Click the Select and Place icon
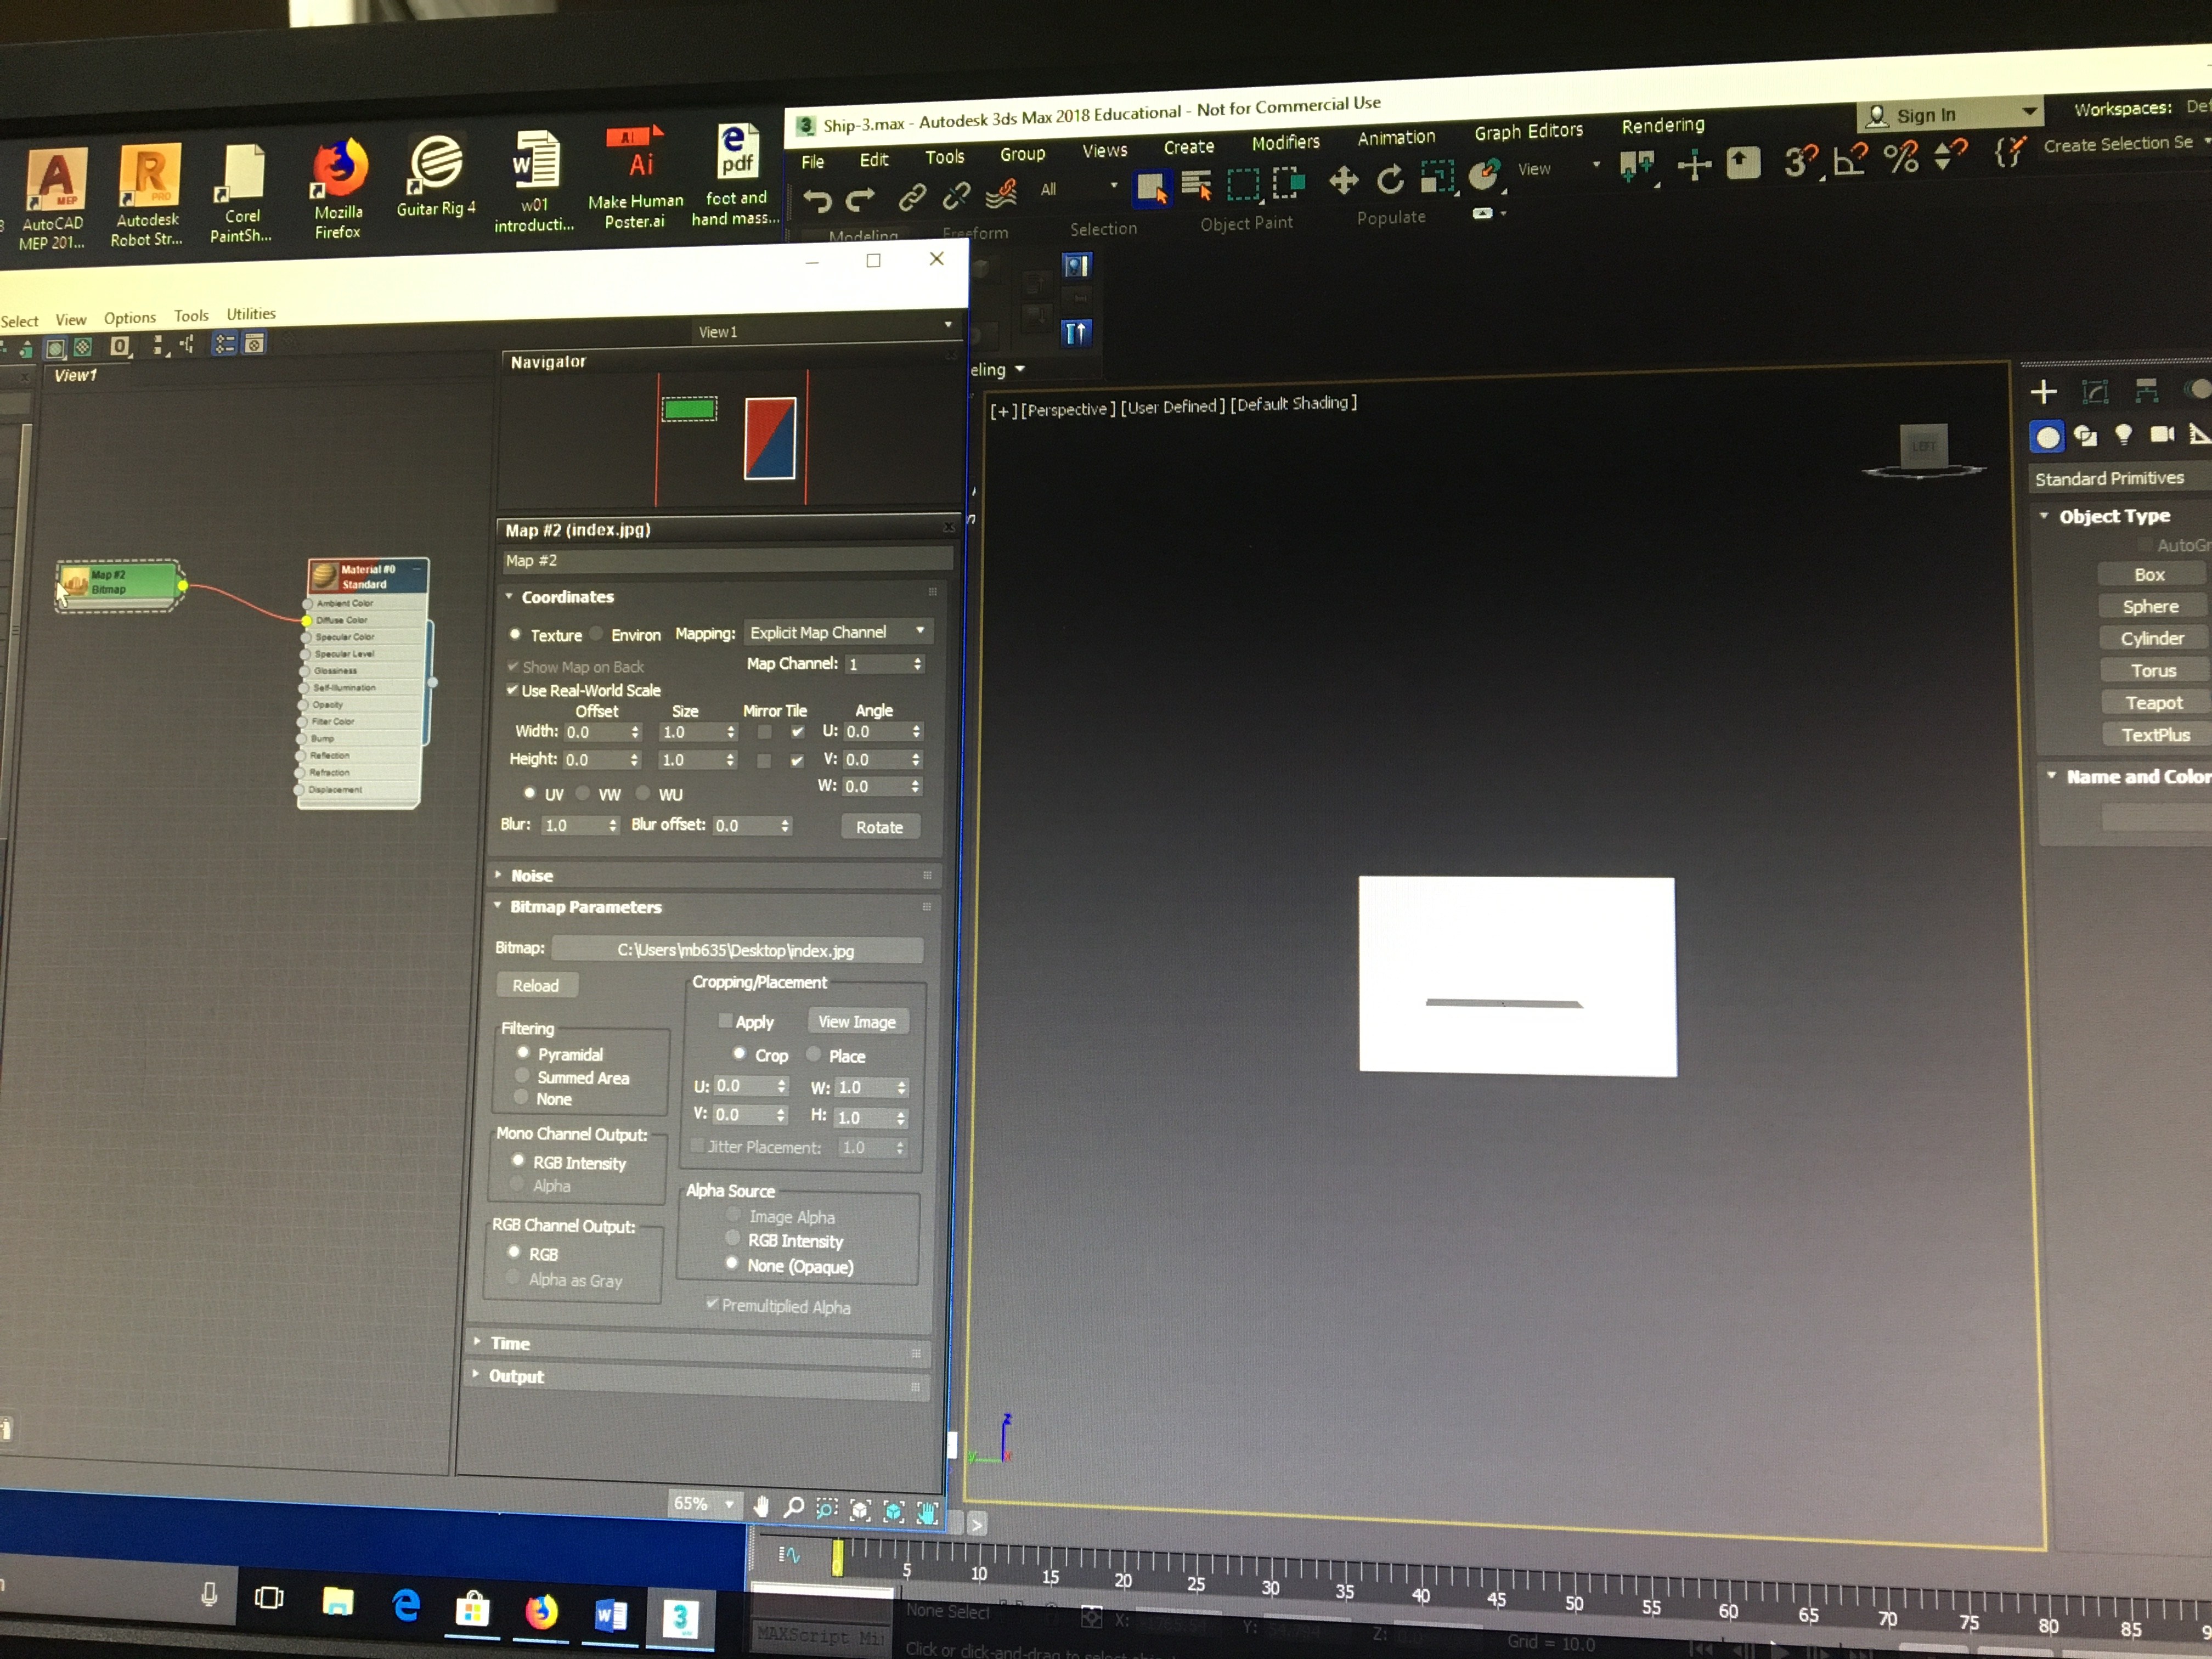 click(1485, 176)
